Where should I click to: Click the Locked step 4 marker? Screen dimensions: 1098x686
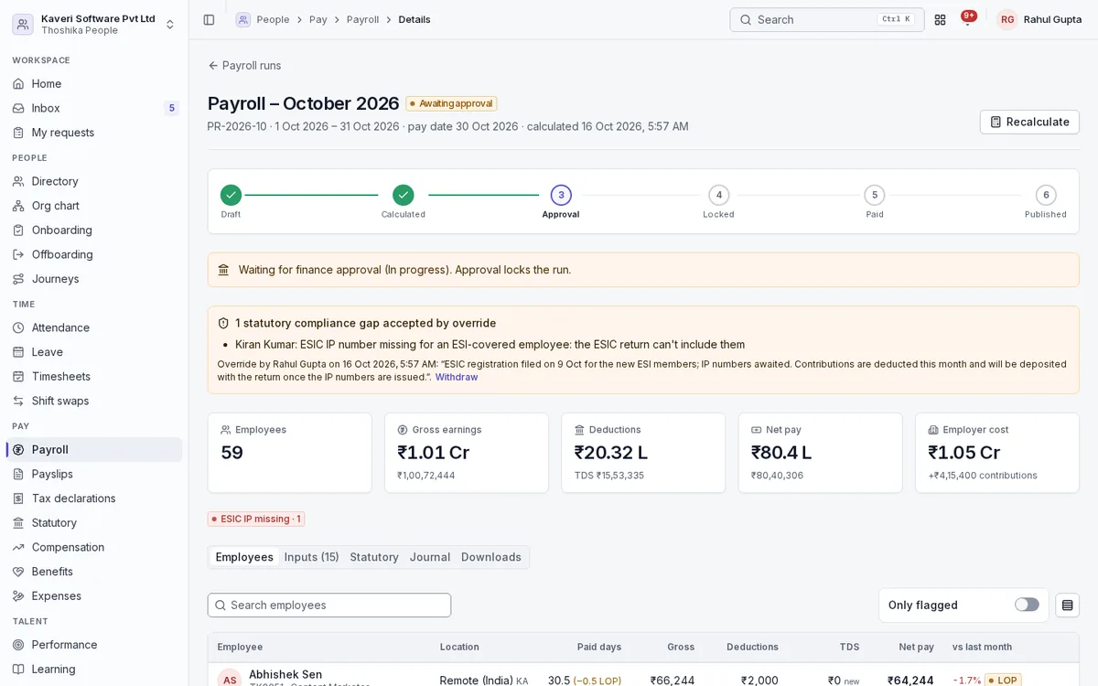tap(718, 195)
